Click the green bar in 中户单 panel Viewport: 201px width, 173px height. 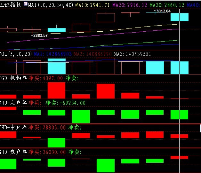[x=56, y=143]
